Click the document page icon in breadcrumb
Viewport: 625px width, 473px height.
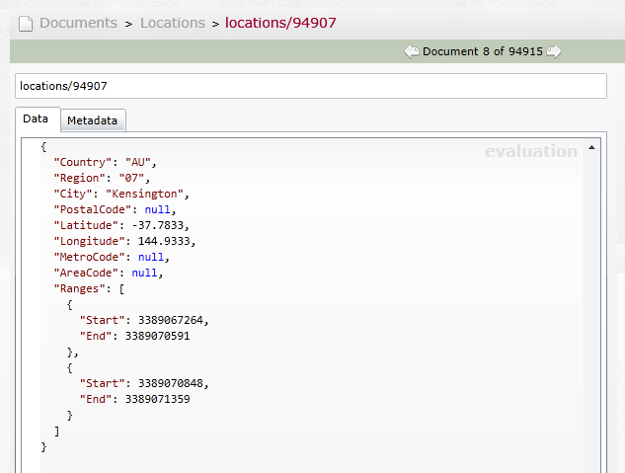coord(26,23)
